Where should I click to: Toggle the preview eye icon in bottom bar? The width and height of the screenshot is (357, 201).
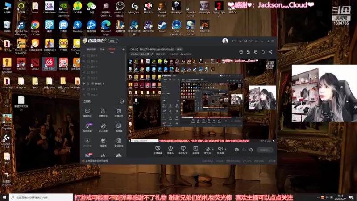click(244, 150)
